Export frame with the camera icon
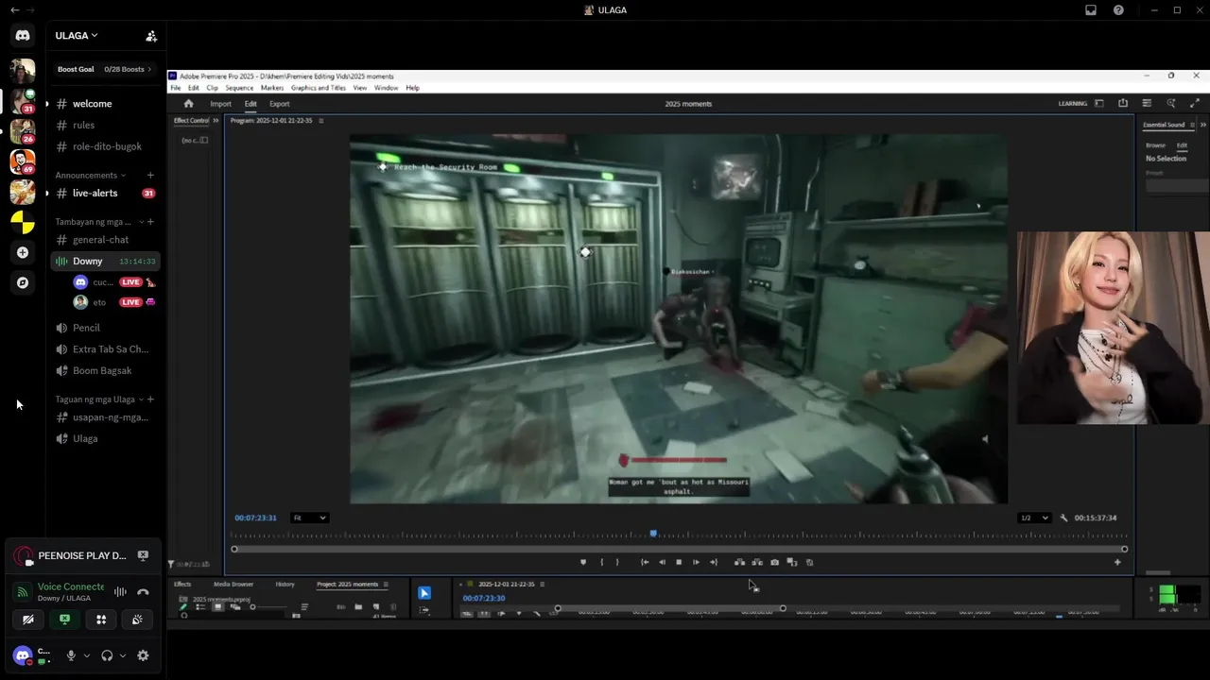 point(774,562)
